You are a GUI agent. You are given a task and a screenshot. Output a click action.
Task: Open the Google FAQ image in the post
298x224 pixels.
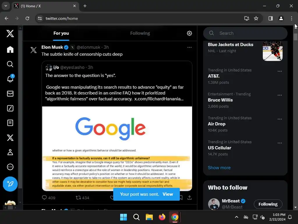tap(117, 148)
